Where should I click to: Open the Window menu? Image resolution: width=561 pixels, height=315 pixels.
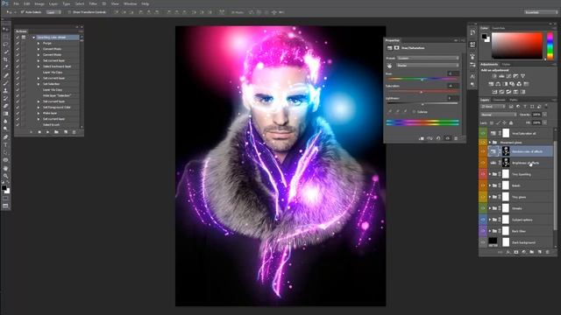[130, 3]
